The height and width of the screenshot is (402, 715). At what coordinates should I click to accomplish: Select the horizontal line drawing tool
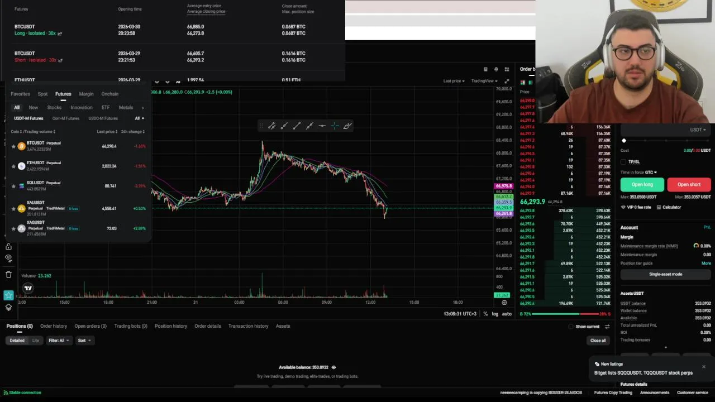322,126
